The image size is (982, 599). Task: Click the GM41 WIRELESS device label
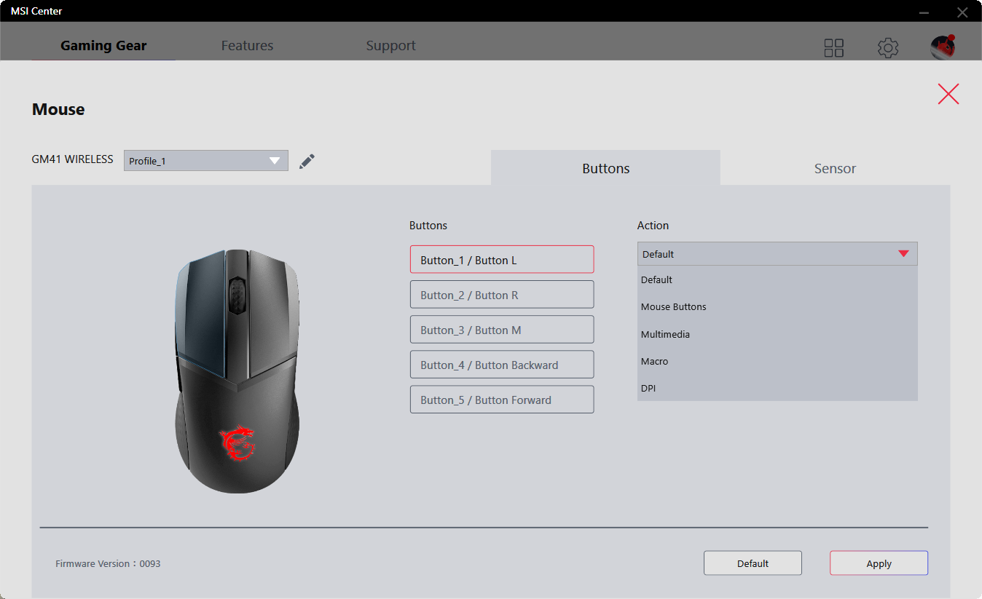[x=73, y=159]
